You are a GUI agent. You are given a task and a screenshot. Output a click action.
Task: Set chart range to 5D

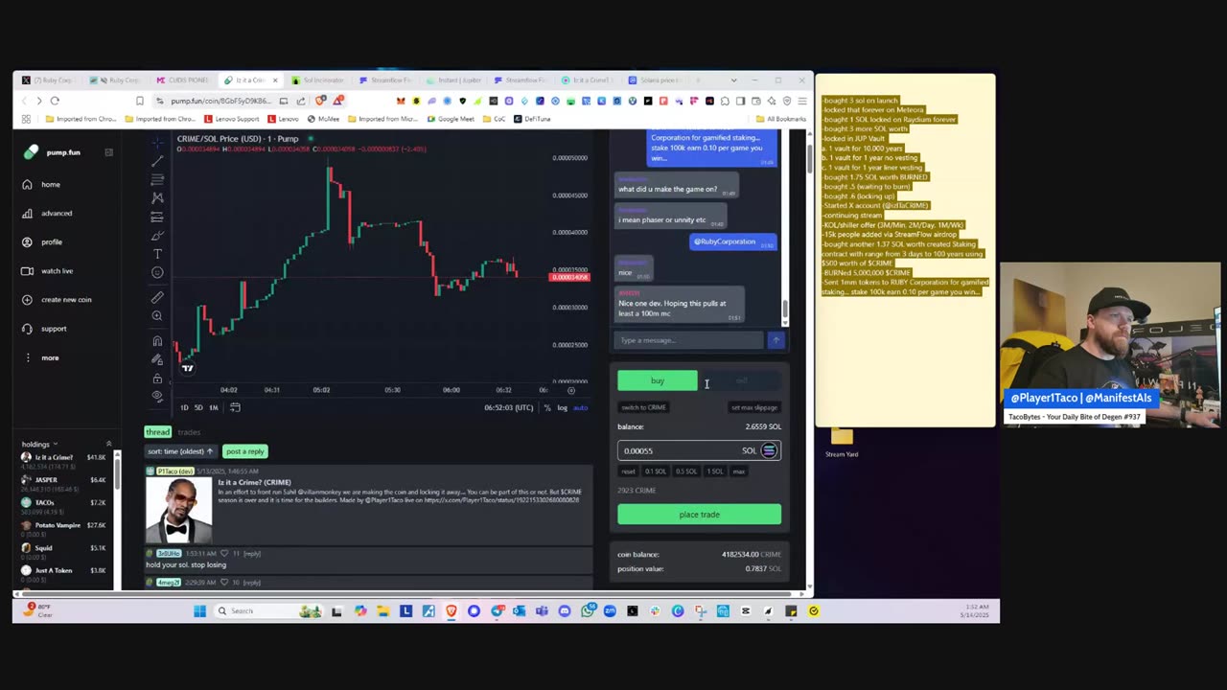pos(198,407)
